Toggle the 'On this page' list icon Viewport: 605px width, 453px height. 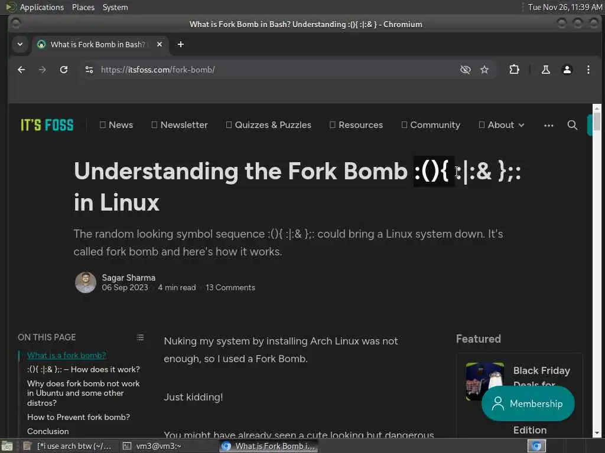point(140,337)
